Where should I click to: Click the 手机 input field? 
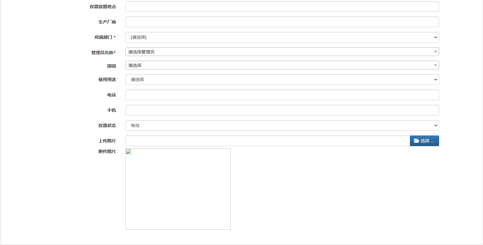pos(282,110)
